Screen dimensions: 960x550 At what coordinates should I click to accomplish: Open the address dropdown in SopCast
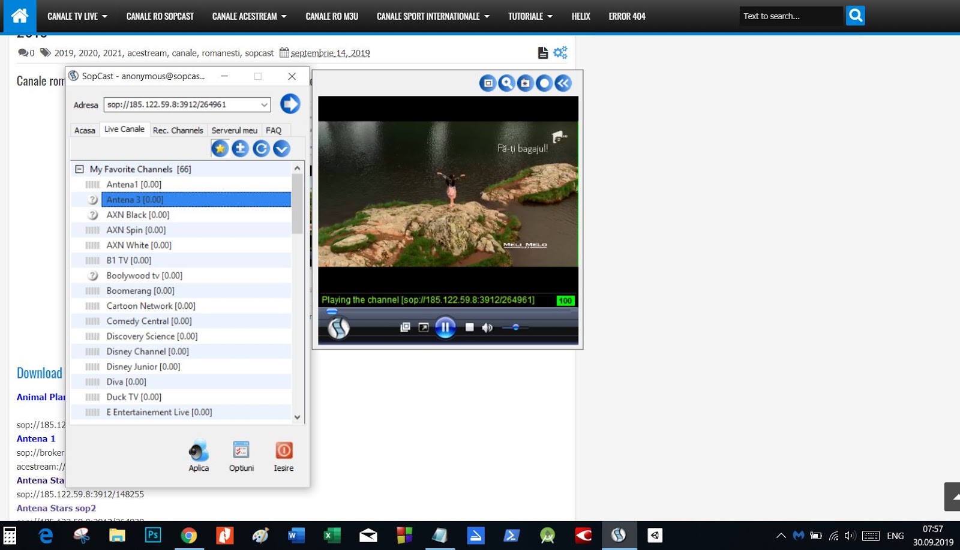coord(264,104)
